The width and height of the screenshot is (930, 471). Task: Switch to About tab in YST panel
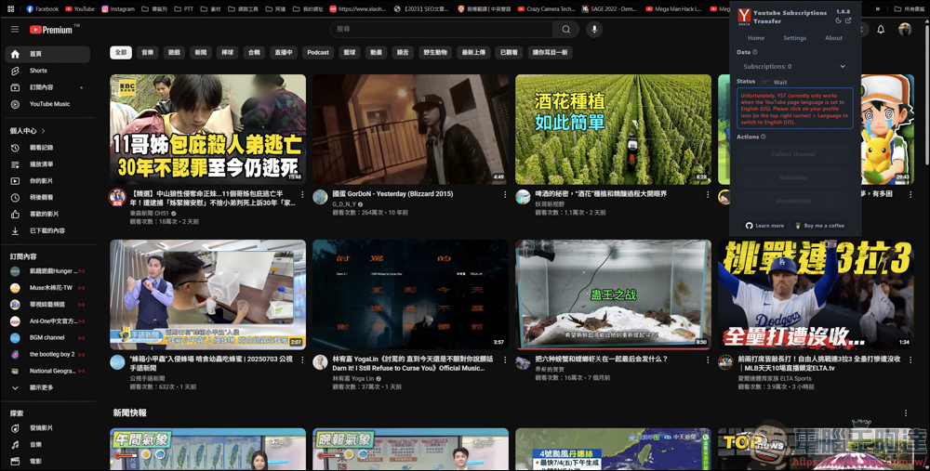(x=833, y=38)
